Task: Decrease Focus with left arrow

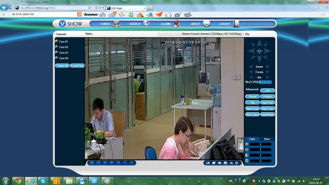Action: pyautogui.click(x=251, y=72)
